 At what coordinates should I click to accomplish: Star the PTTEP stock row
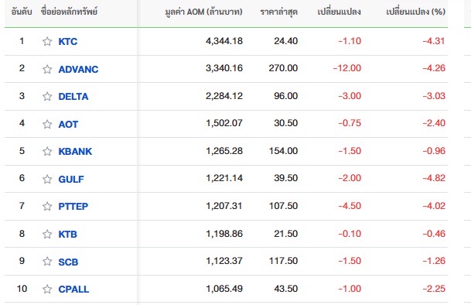pyautogui.click(x=47, y=206)
